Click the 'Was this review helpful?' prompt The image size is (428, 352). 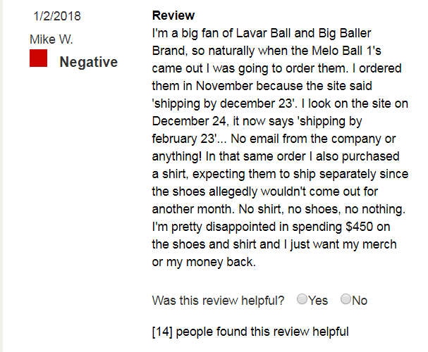coord(218,301)
